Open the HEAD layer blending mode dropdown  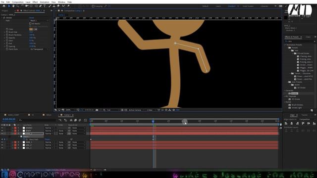click(49, 128)
